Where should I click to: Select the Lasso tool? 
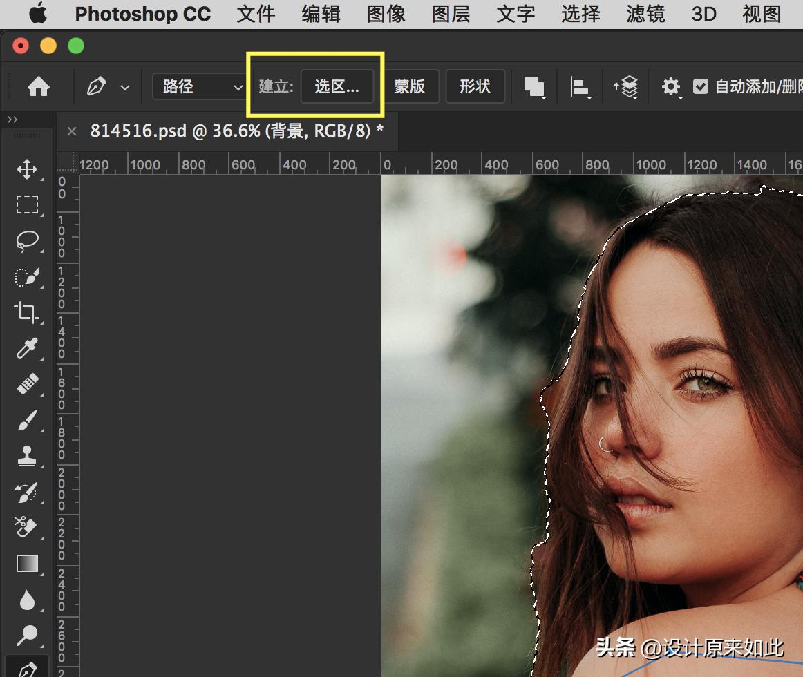click(x=27, y=240)
